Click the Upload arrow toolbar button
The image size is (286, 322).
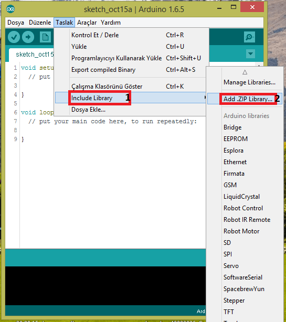[28, 37]
